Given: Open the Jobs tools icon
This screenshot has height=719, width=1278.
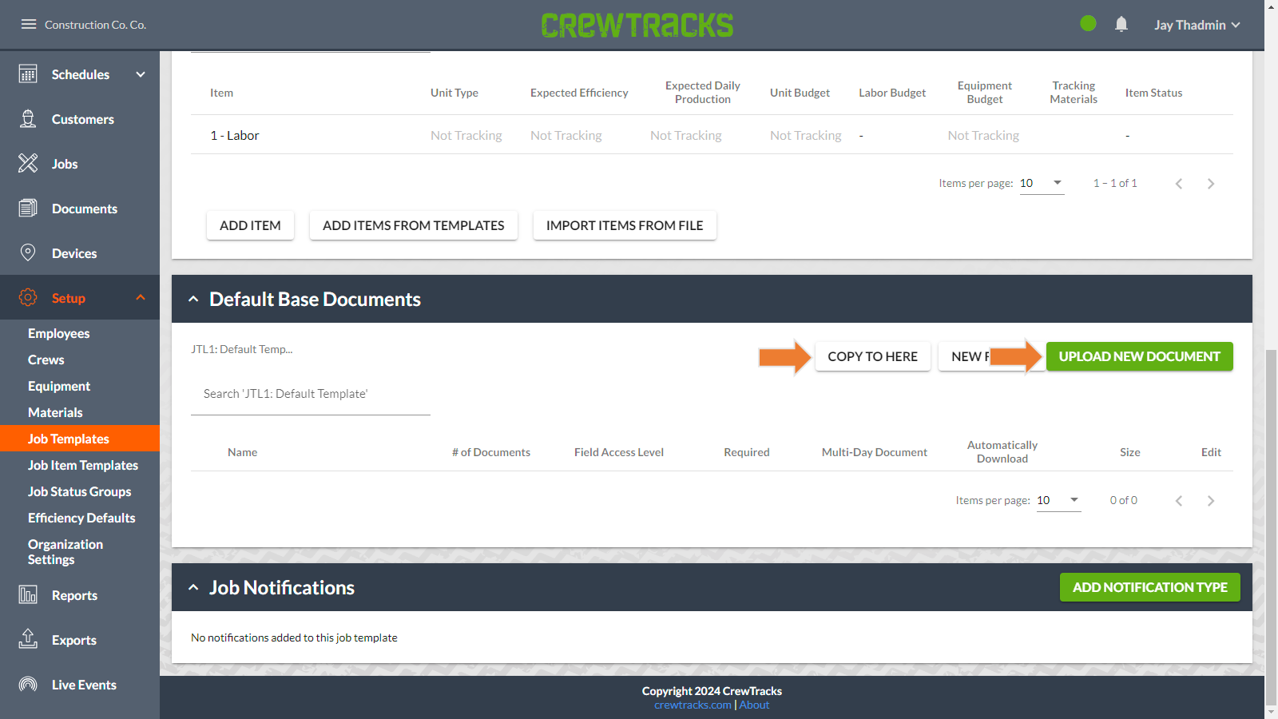Looking at the screenshot, I should (x=28, y=164).
